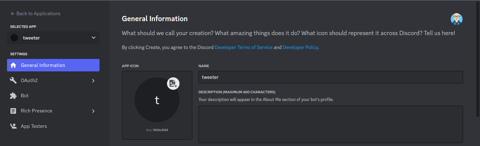
Task: Open the tweeter selected app dropdown
Action: coord(93,38)
